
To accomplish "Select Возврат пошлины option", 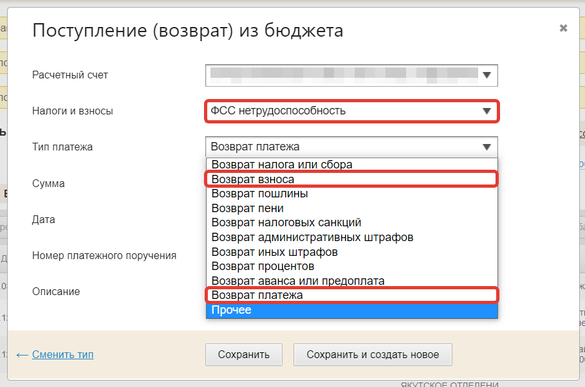I will point(259,194).
